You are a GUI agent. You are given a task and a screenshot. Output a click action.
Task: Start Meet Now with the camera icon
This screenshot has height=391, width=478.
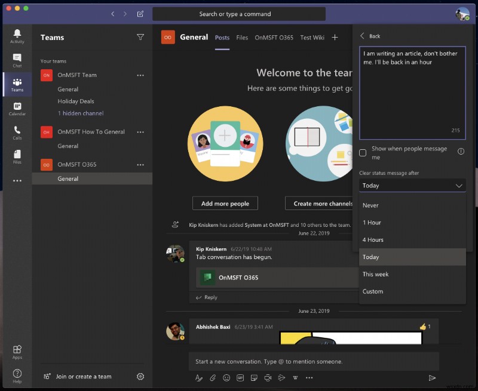click(x=268, y=377)
